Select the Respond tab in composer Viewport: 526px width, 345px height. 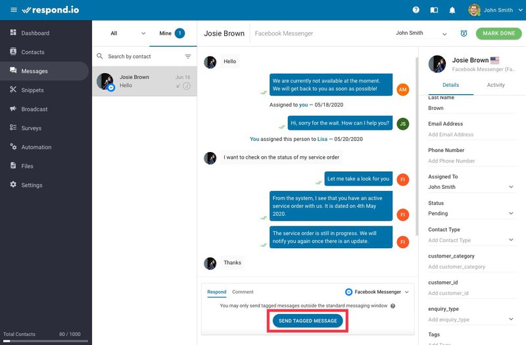217,292
